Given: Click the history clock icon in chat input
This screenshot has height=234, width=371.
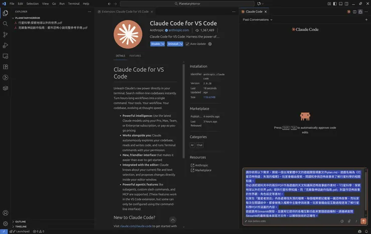Looking at the screenshot, I should (342, 221).
